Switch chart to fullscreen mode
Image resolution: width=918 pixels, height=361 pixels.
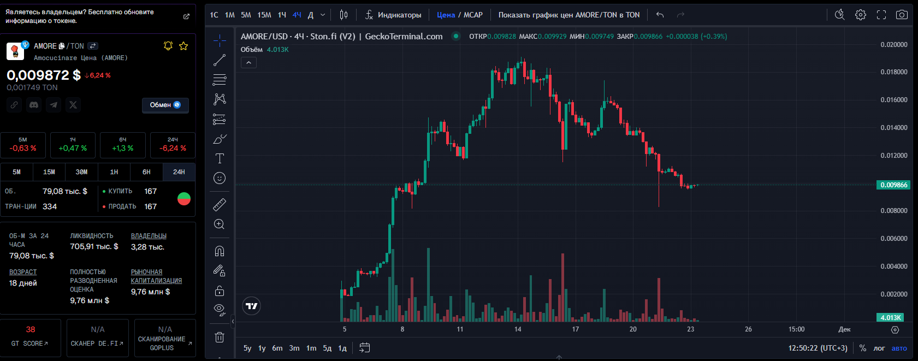[x=881, y=15]
